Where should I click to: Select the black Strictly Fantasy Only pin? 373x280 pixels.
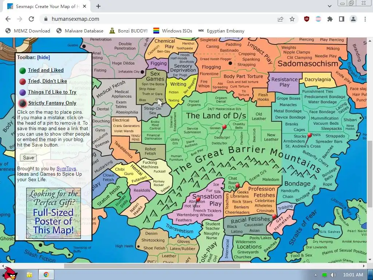(22, 103)
